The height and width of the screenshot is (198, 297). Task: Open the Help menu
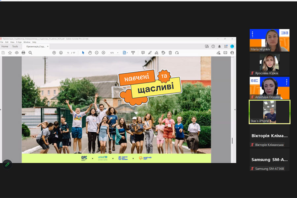tap(34, 42)
